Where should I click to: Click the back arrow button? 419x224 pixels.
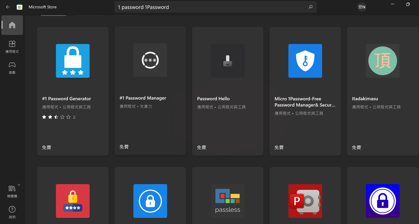[x=8, y=7]
